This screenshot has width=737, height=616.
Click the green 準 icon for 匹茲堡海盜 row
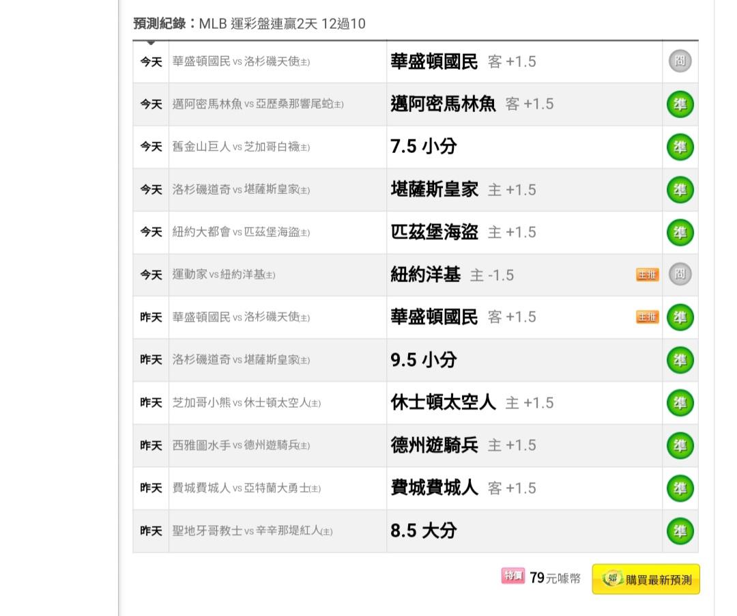pos(680,232)
